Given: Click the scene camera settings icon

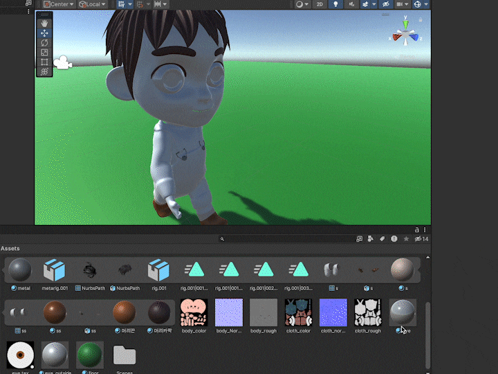Looking at the screenshot, I should point(400,4).
